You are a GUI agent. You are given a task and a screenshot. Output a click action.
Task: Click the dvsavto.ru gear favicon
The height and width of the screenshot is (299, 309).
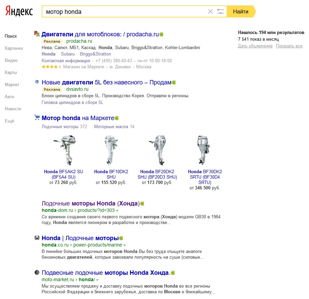37,82
